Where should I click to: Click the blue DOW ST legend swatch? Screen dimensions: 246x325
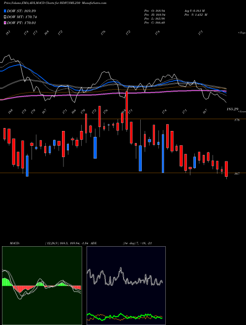point(5,11)
